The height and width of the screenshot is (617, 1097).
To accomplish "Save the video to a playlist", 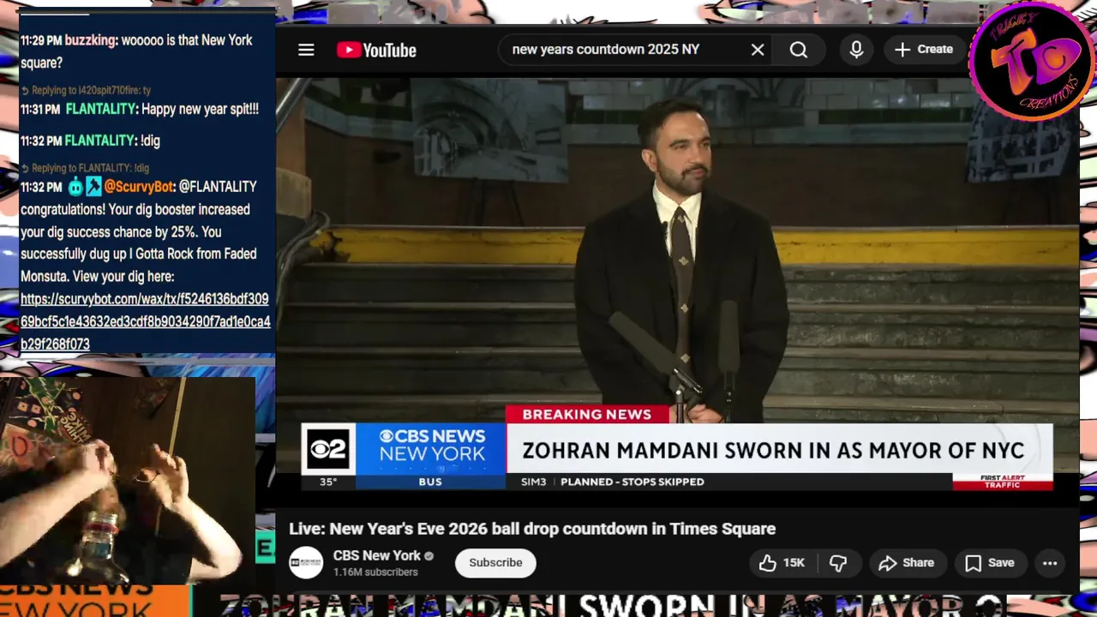I will pyautogui.click(x=990, y=563).
